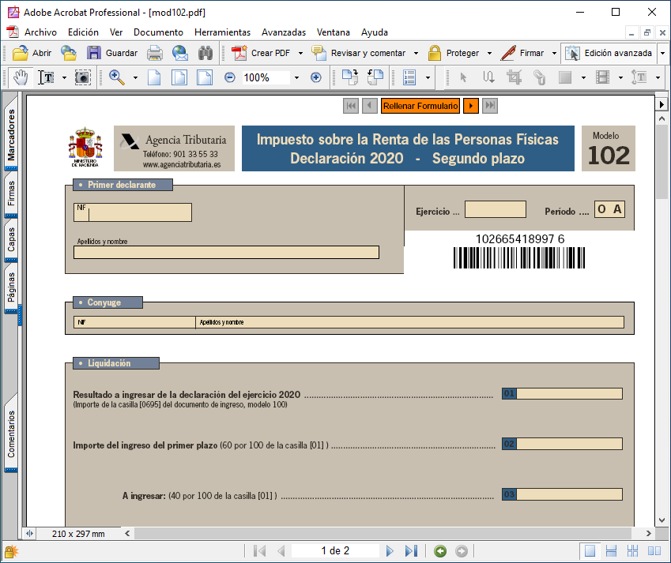The image size is (671, 563).
Task: Select the snapshot camera tool
Action: [x=83, y=77]
